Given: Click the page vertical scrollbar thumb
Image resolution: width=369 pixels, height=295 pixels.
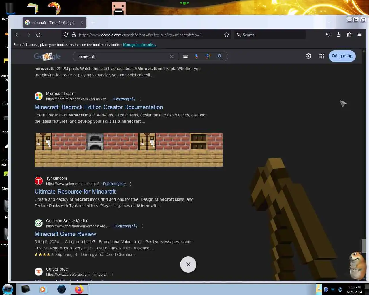Looking at the screenshot, I should [364, 245].
